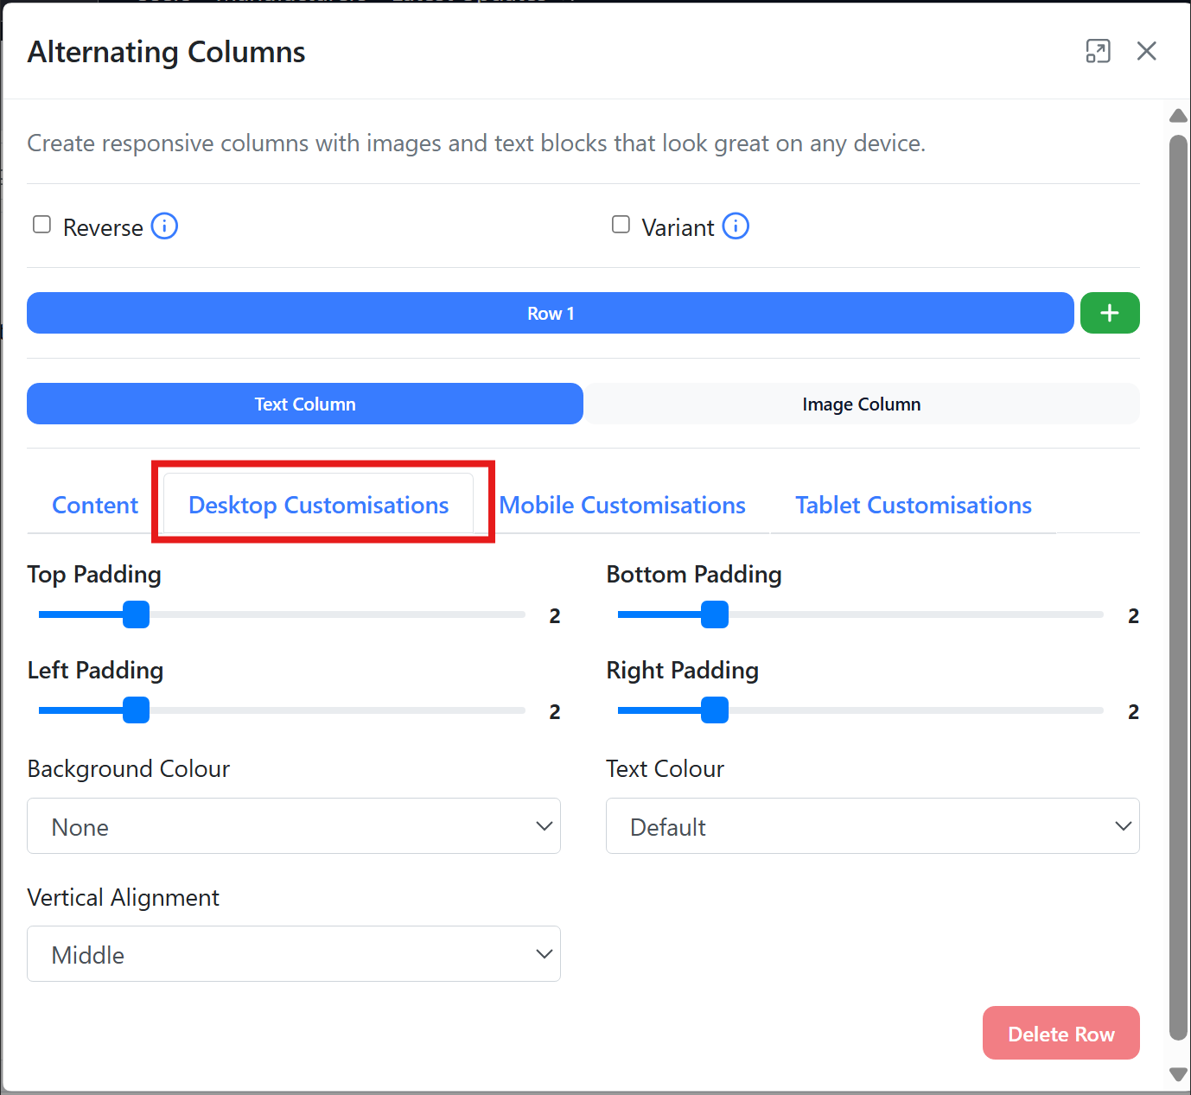Click the scrollbar up arrow

(x=1178, y=116)
